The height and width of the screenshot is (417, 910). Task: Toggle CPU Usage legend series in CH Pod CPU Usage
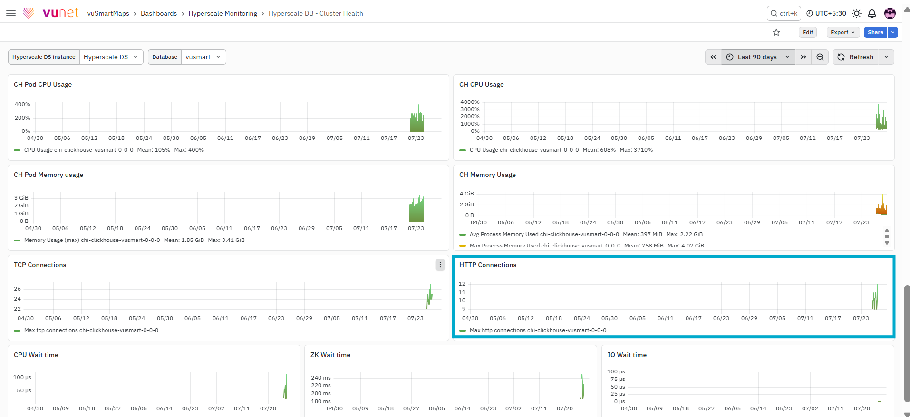(x=78, y=150)
